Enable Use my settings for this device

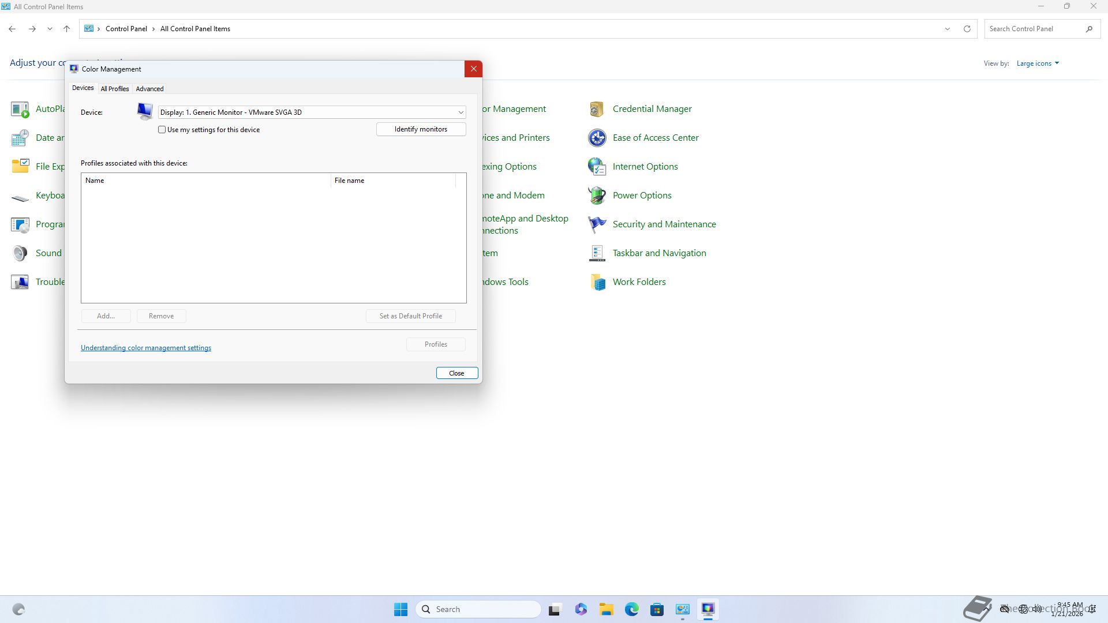pos(162,130)
